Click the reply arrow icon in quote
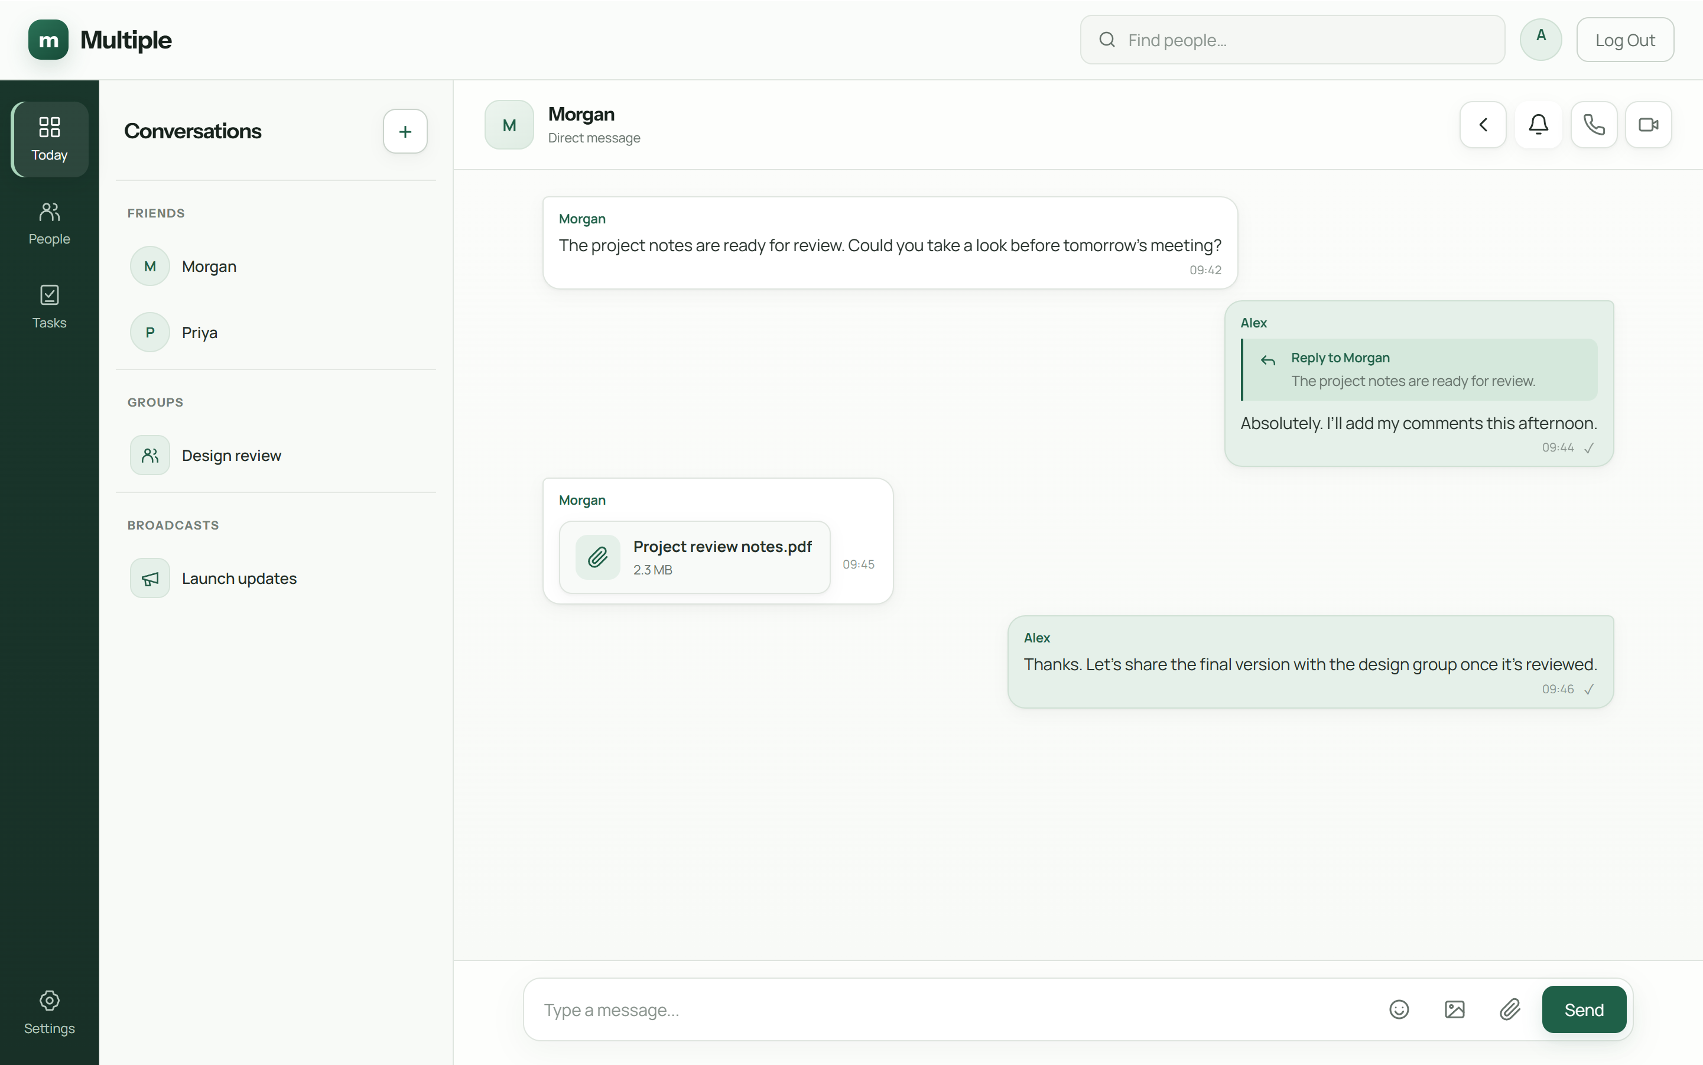 [1267, 361]
